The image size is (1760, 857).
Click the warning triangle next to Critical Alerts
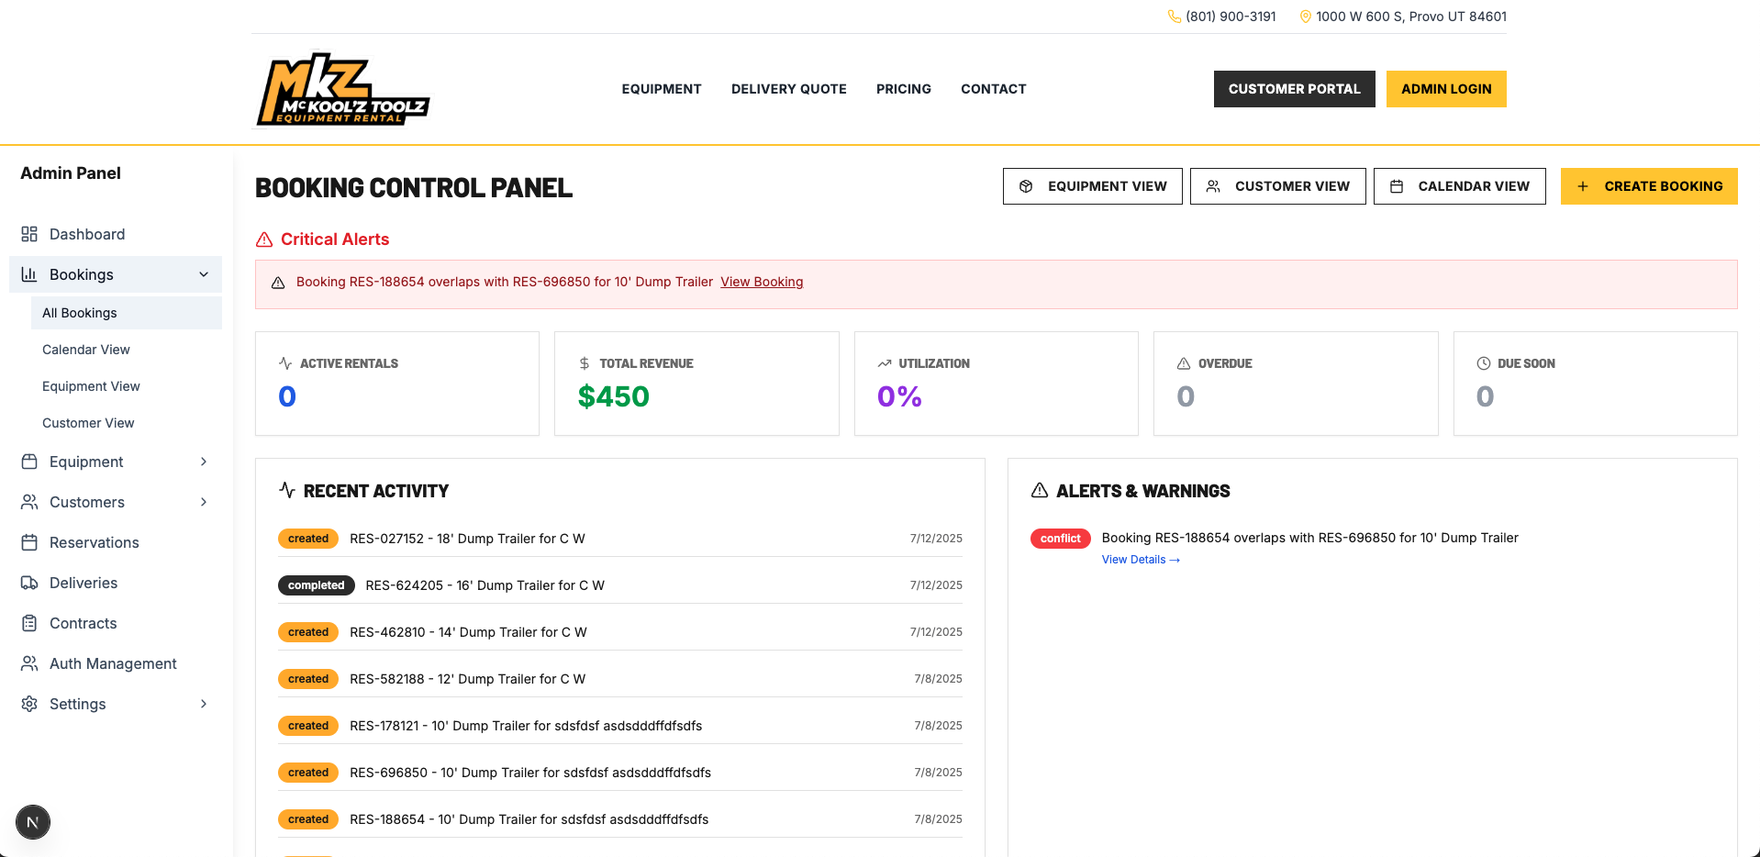pyautogui.click(x=263, y=239)
